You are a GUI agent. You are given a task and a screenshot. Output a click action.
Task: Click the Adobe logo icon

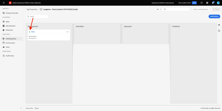pyautogui.click(x=10, y=3)
